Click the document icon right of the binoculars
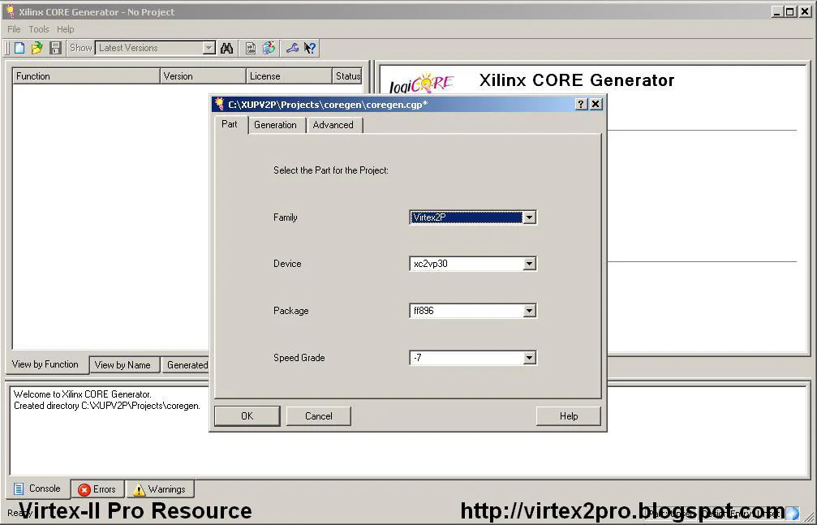 point(251,49)
